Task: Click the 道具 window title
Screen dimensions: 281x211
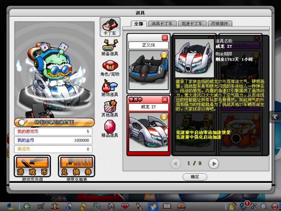Action: [140, 13]
